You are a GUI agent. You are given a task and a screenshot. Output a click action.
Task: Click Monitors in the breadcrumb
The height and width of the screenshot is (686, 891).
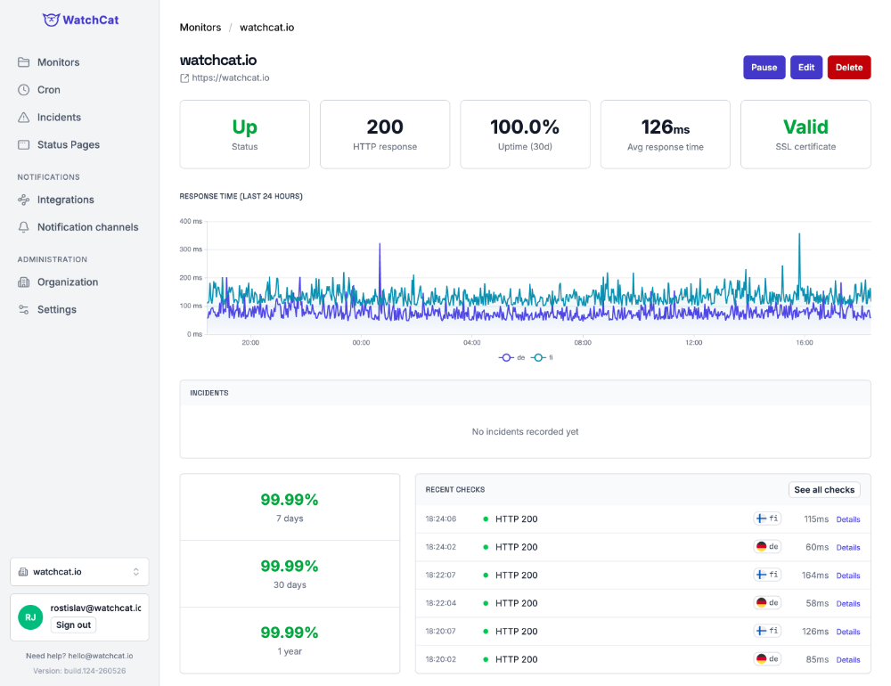pos(200,28)
